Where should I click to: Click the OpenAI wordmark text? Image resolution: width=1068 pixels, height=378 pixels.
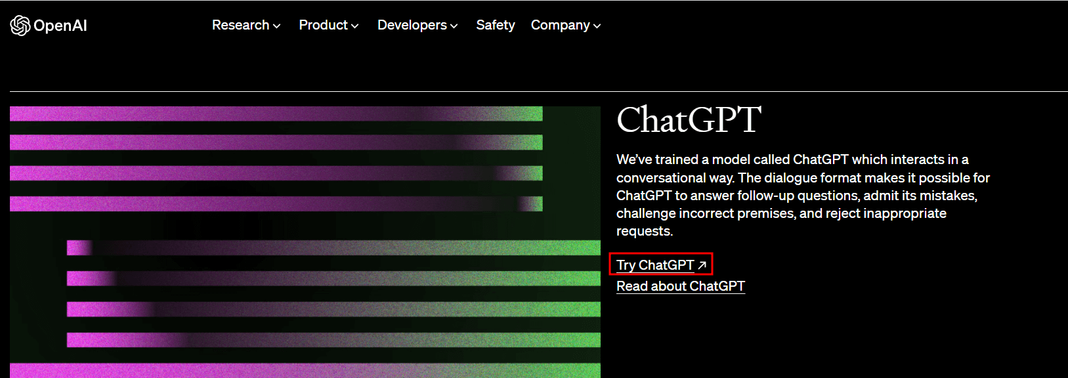tap(60, 26)
